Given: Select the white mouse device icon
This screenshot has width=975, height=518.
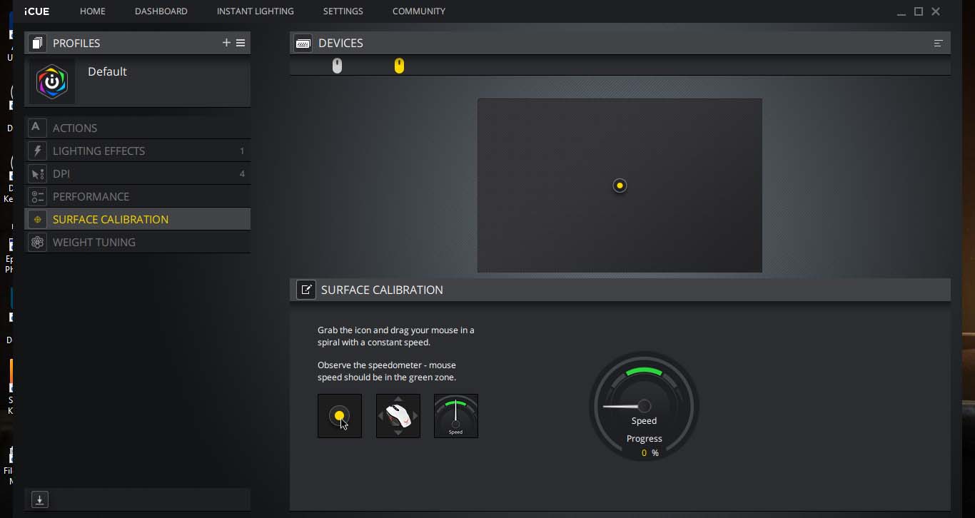Looking at the screenshot, I should tap(338, 66).
